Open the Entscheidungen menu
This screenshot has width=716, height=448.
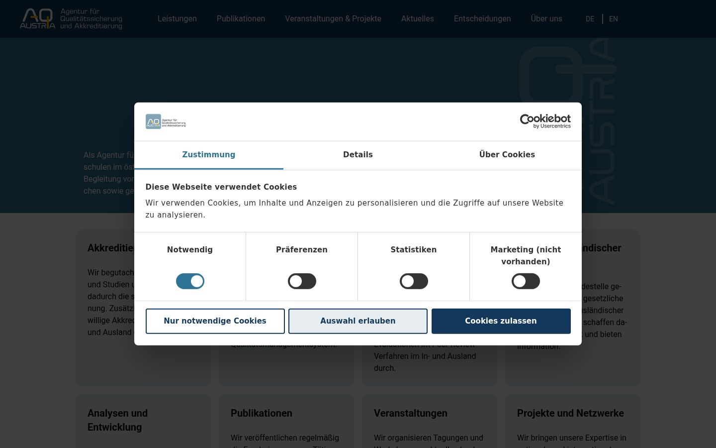(x=482, y=19)
